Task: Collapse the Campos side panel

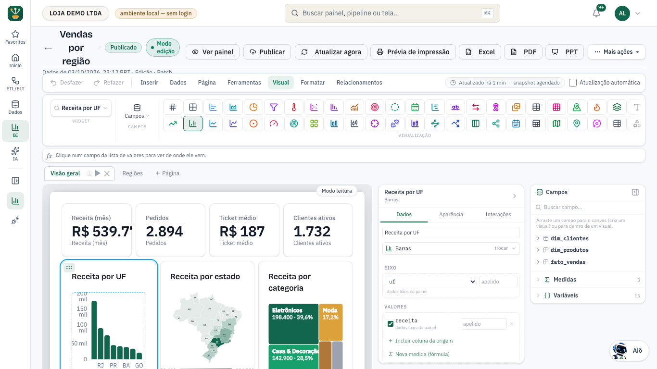Action: [635, 192]
